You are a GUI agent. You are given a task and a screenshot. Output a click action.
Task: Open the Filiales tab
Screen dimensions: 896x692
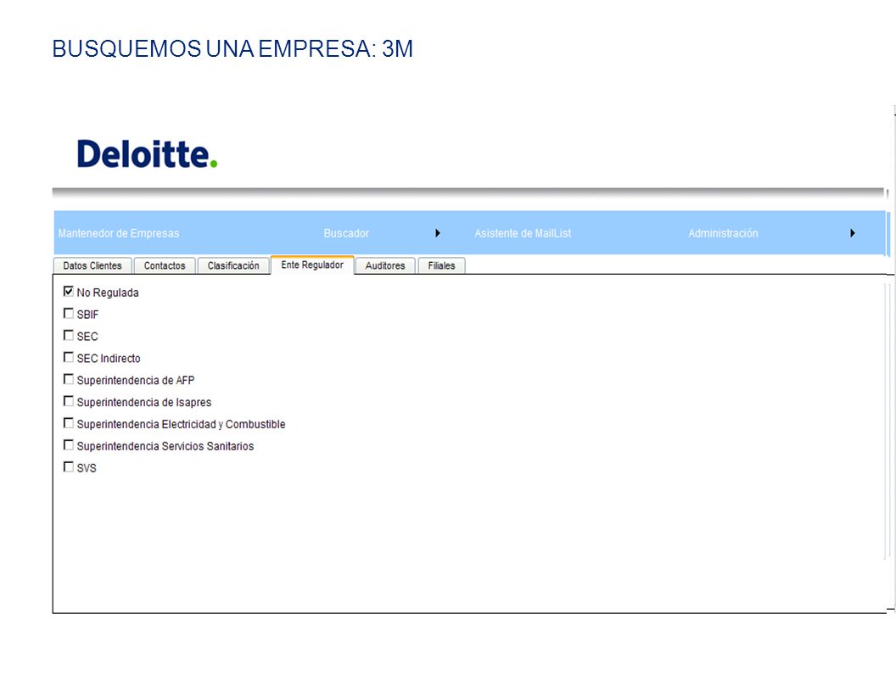[x=442, y=265]
